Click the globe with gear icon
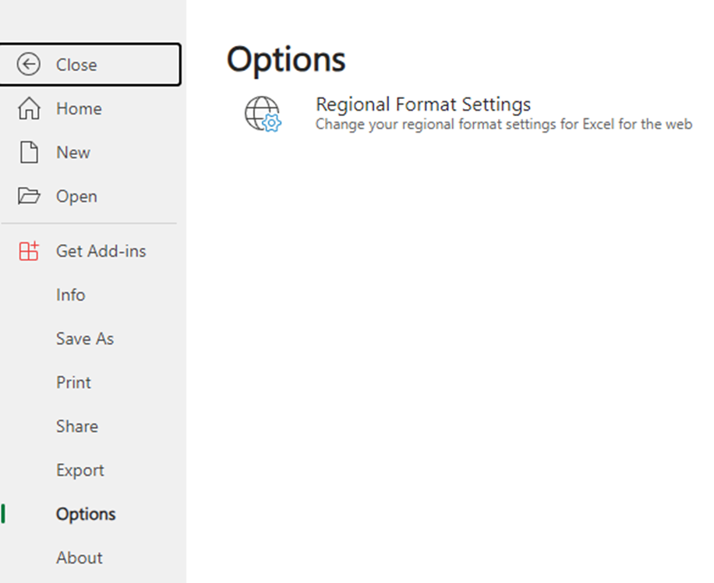 tap(262, 114)
